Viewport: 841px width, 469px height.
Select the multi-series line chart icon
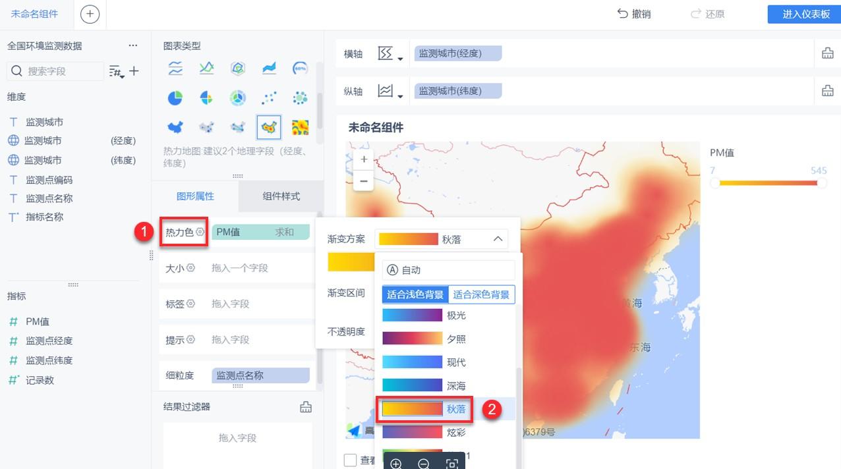point(175,67)
